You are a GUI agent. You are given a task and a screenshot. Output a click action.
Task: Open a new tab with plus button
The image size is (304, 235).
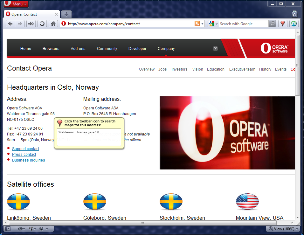(66, 14)
